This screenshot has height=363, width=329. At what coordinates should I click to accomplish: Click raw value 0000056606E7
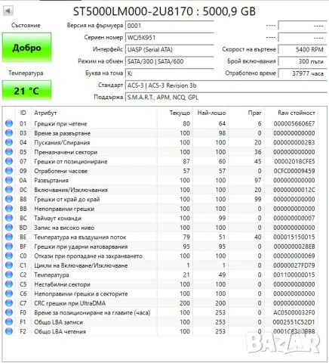click(x=294, y=123)
